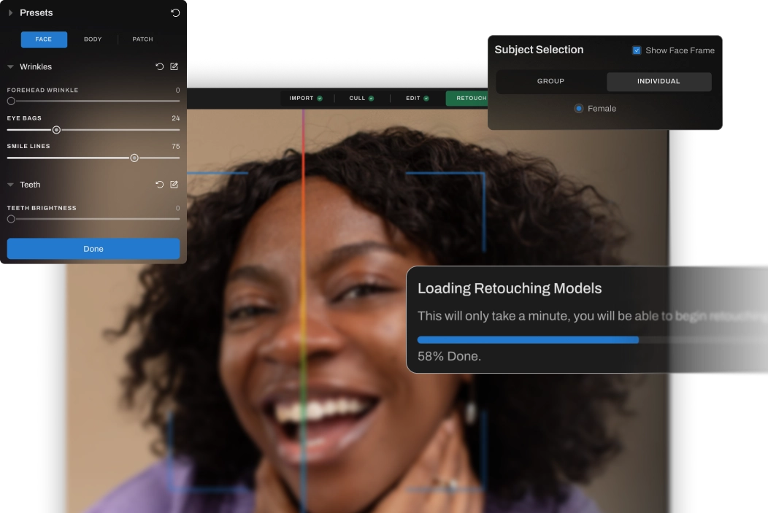Open the Teeth preset edit icon
Image resolution: width=768 pixels, height=513 pixels.
174,185
